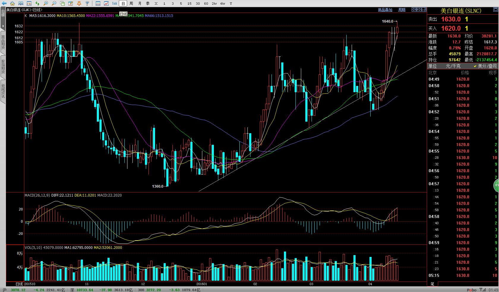Screen dimensions: 499x292
Task: Open the 新闻资讯 side tab
Action: (x=3, y=91)
